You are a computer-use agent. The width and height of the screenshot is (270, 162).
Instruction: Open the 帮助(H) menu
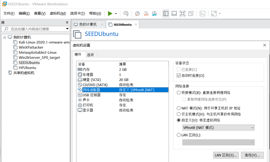click(x=95, y=13)
